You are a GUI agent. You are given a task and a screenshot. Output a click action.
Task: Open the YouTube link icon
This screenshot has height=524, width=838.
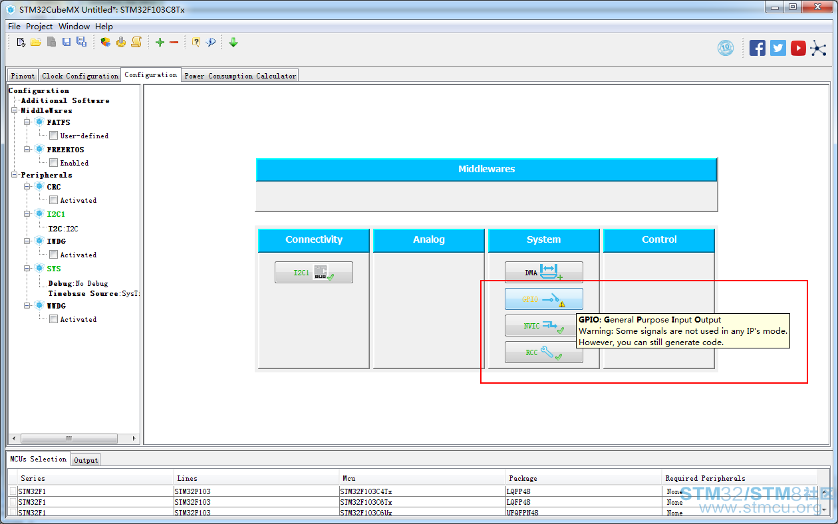click(x=799, y=48)
